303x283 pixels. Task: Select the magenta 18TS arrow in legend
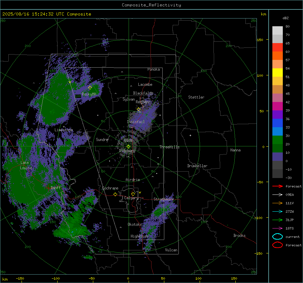click(x=277, y=228)
